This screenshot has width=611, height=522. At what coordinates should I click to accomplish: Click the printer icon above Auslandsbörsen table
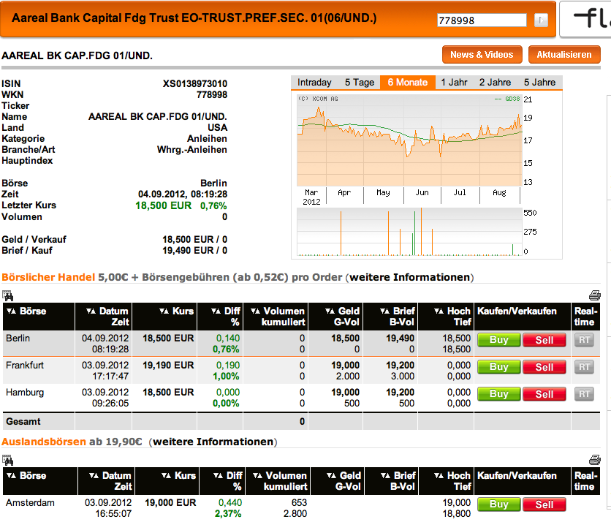click(595, 460)
